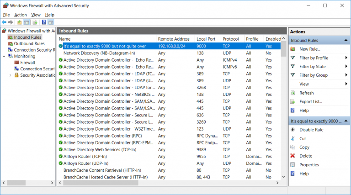351x195 pixels.
Task: Click the Cut scissors icon
Action: 292,138
